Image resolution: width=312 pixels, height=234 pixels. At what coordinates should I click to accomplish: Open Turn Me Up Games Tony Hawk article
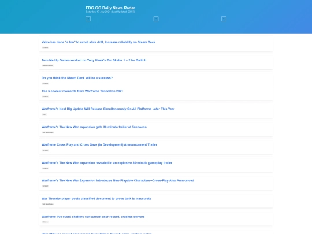pos(94,60)
